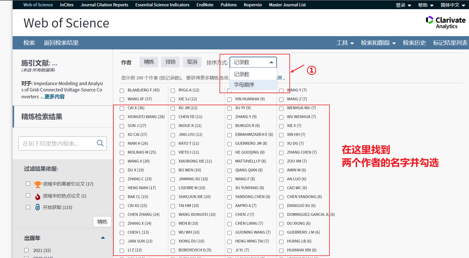Choose 字母顺序 in the sort list
The width and height of the screenshot is (469, 258).
253,85
